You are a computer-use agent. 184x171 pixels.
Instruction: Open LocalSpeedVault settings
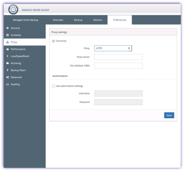[25, 56]
